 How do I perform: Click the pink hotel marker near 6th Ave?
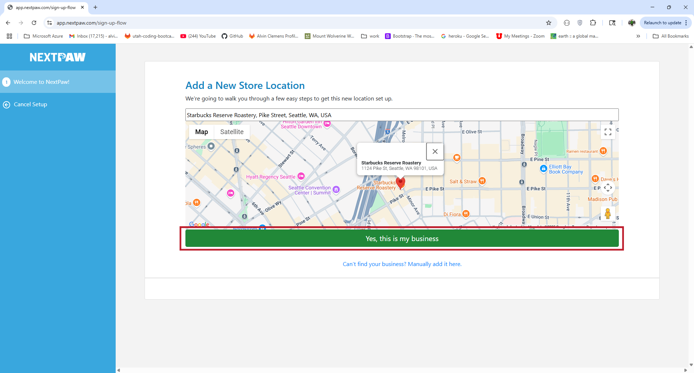[x=231, y=193]
